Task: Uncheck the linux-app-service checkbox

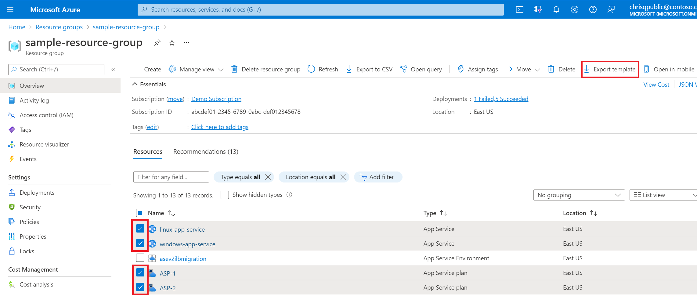Action: click(x=140, y=228)
